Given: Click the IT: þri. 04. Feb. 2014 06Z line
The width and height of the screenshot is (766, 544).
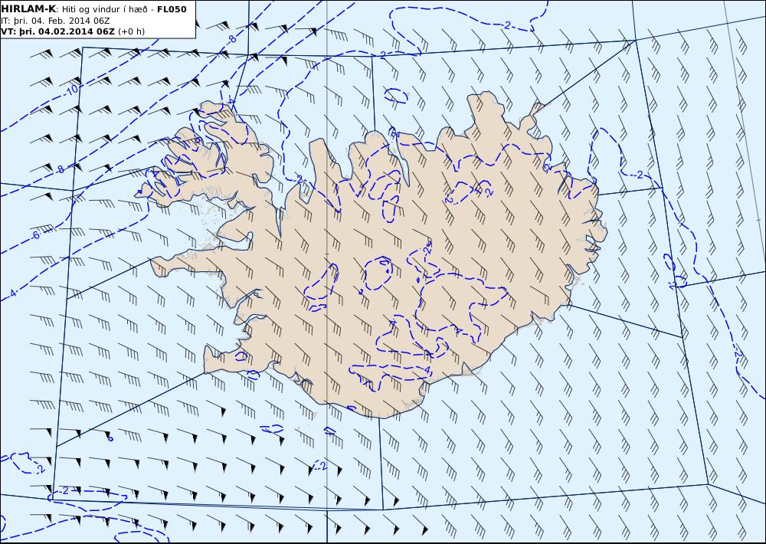Looking at the screenshot, I should coord(55,21).
